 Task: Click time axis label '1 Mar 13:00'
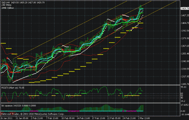coord(144,118)
